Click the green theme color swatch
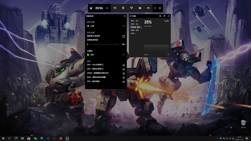 [88, 55]
